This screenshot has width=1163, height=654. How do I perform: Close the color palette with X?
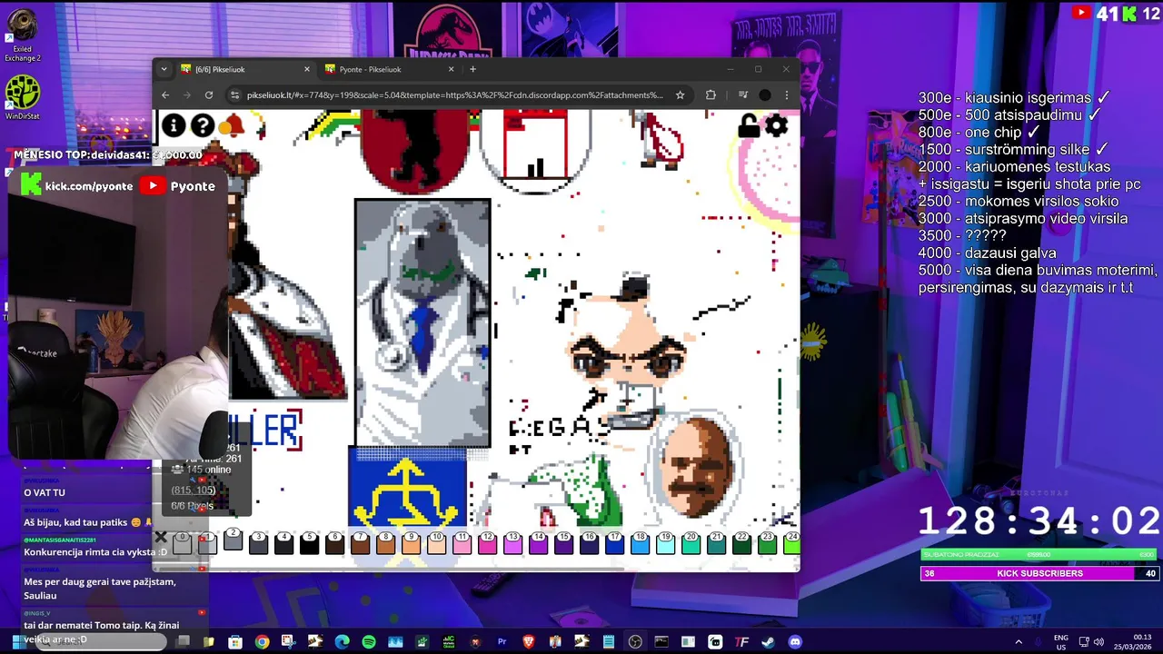[x=161, y=537]
